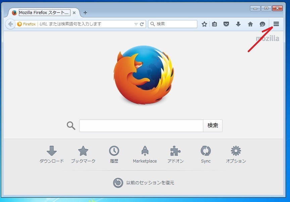Open a new tab with plus button
This screenshot has width=290, height=202.
[85, 13]
